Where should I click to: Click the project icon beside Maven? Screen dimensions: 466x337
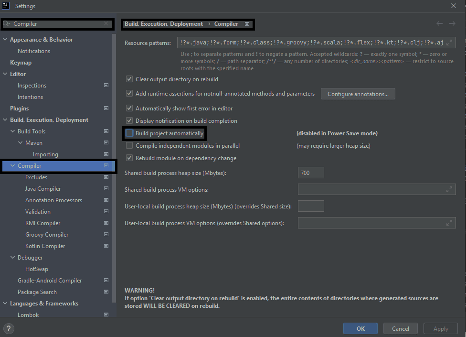106,143
